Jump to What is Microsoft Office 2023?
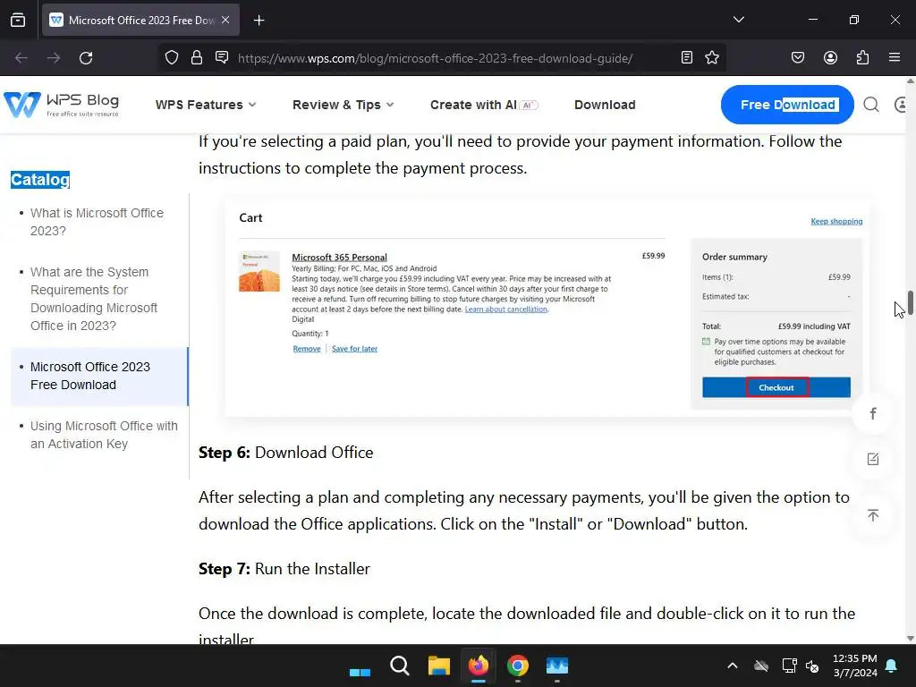The height and width of the screenshot is (687, 916). [97, 222]
